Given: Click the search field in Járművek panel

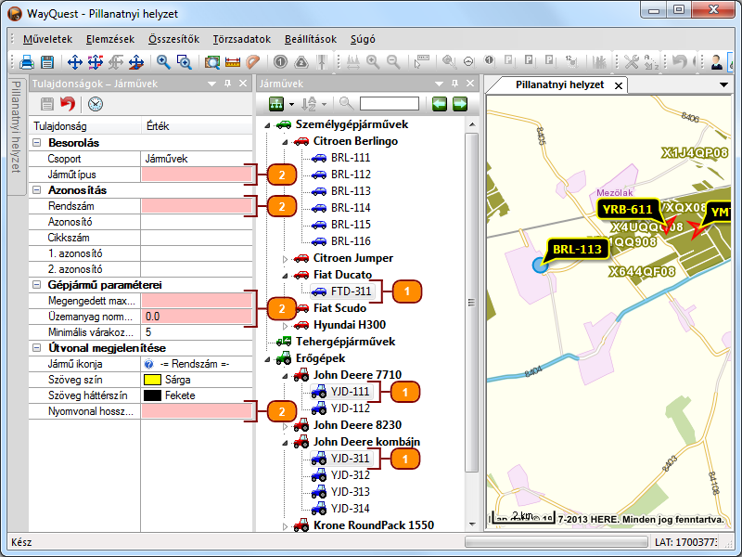Looking at the screenshot, I should 390,103.
